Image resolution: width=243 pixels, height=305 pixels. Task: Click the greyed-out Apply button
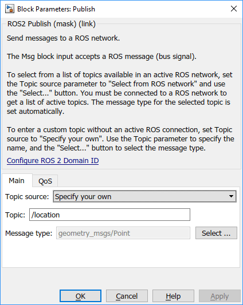220,296
